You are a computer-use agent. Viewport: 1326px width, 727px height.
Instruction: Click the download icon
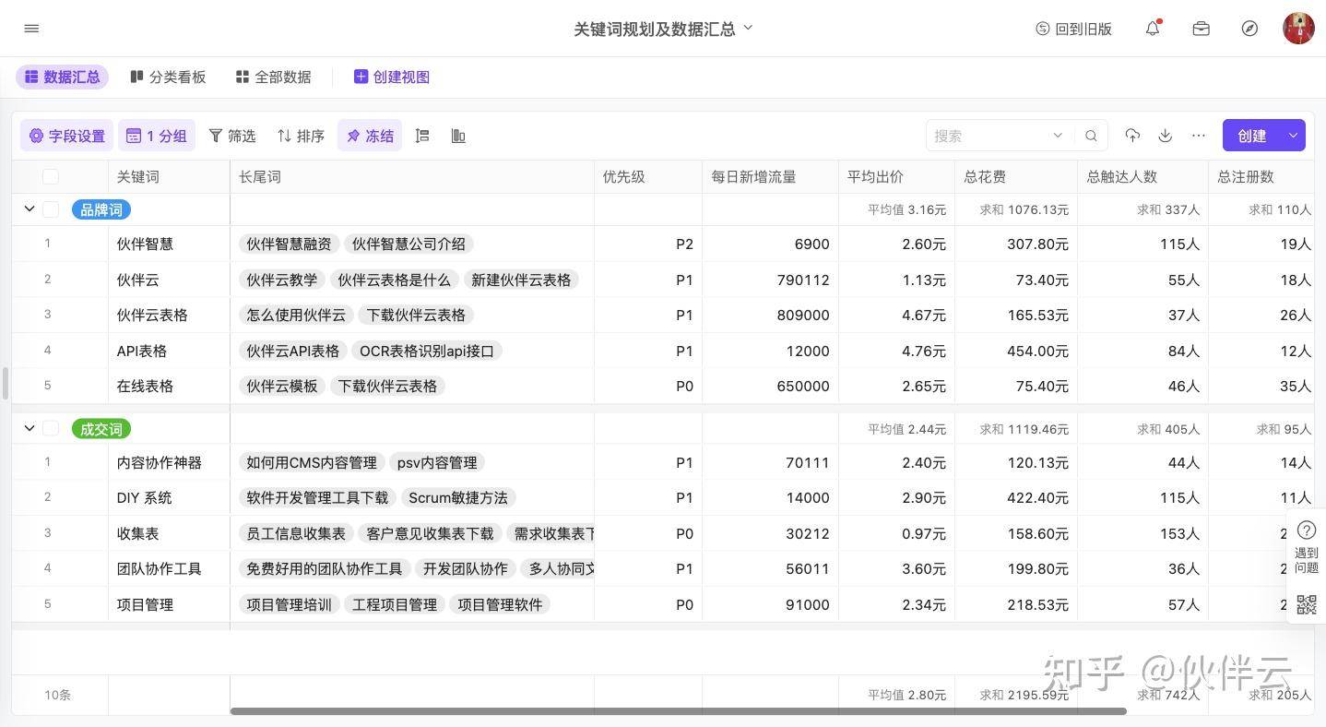(1166, 136)
